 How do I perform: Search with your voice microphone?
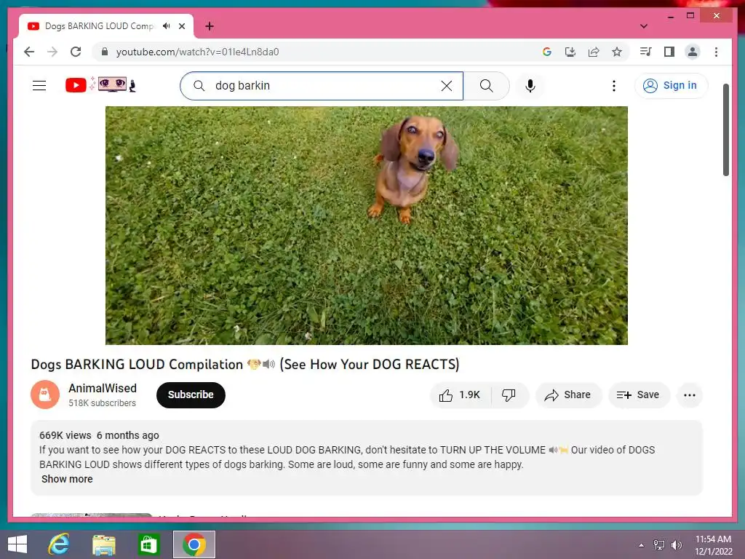point(530,86)
